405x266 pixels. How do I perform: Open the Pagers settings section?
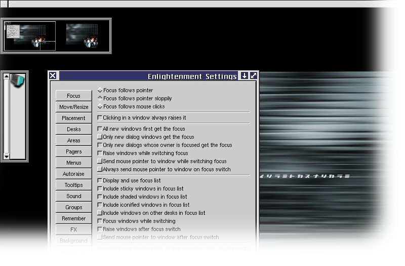coord(73,151)
